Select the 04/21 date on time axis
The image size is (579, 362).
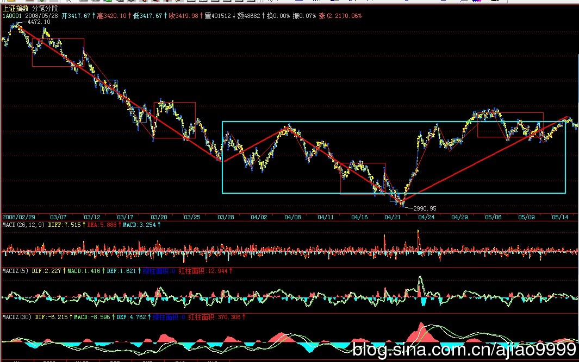coord(393,217)
